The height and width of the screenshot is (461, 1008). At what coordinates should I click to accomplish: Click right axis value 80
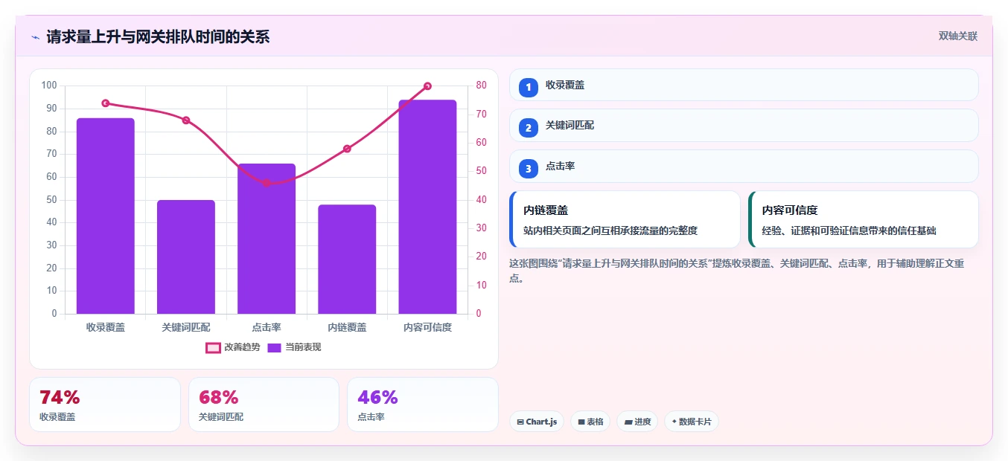482,86
